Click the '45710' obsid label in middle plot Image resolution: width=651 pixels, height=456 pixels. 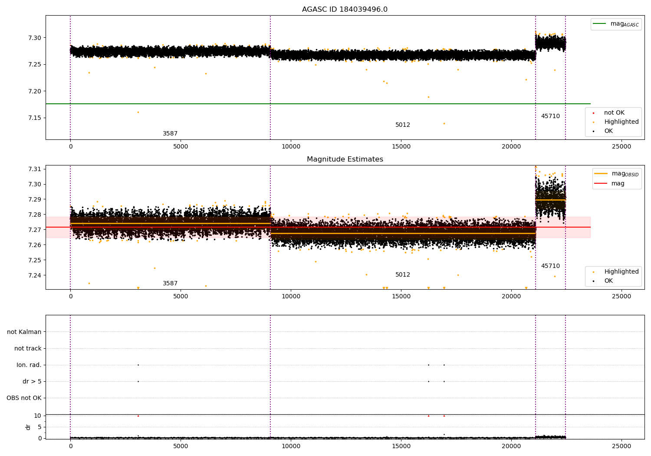click(x=550, y=266)
